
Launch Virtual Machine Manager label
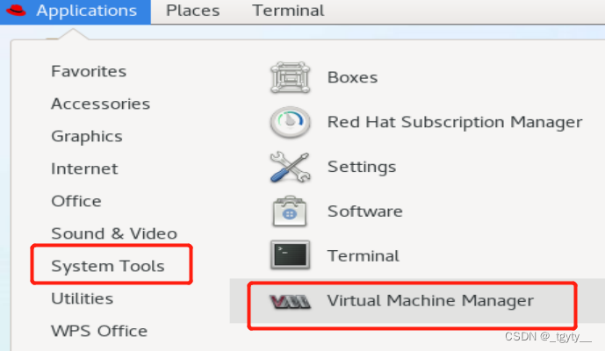(x=430, y=301)
